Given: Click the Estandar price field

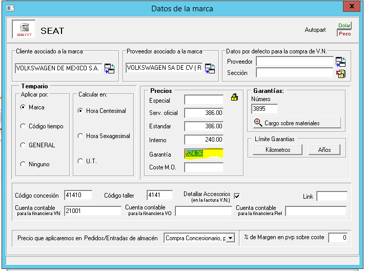Looking at the screenshot, I should click(x=204, y=126).
